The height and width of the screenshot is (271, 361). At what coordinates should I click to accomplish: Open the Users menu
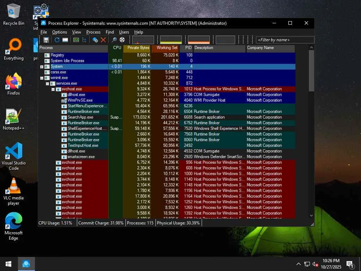(x=124, y=32)
